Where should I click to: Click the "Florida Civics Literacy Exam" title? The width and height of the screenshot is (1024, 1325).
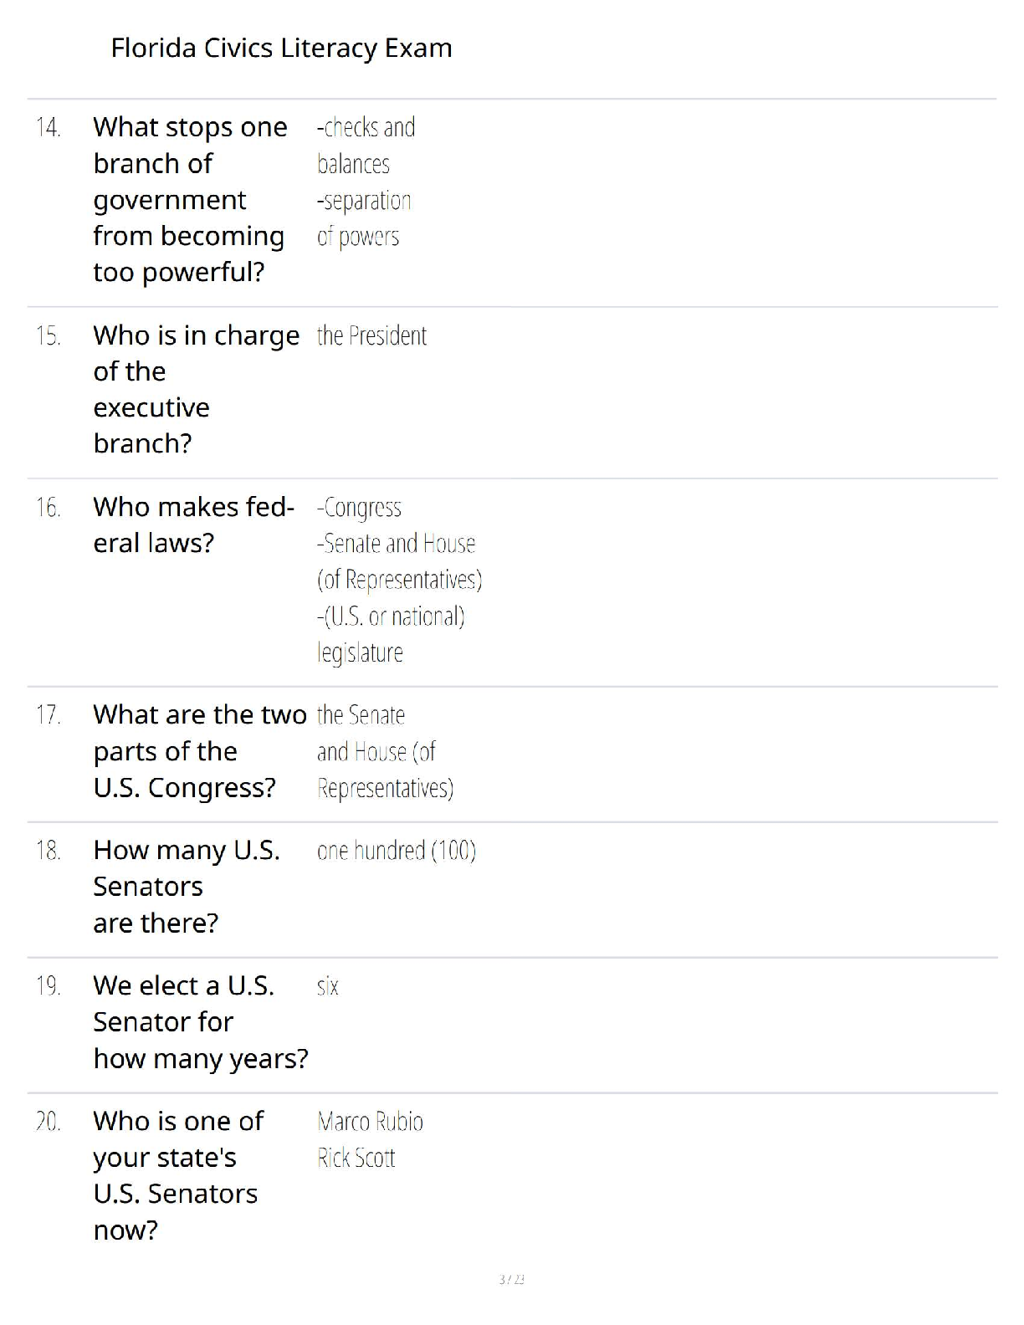[x=281, y=49]
